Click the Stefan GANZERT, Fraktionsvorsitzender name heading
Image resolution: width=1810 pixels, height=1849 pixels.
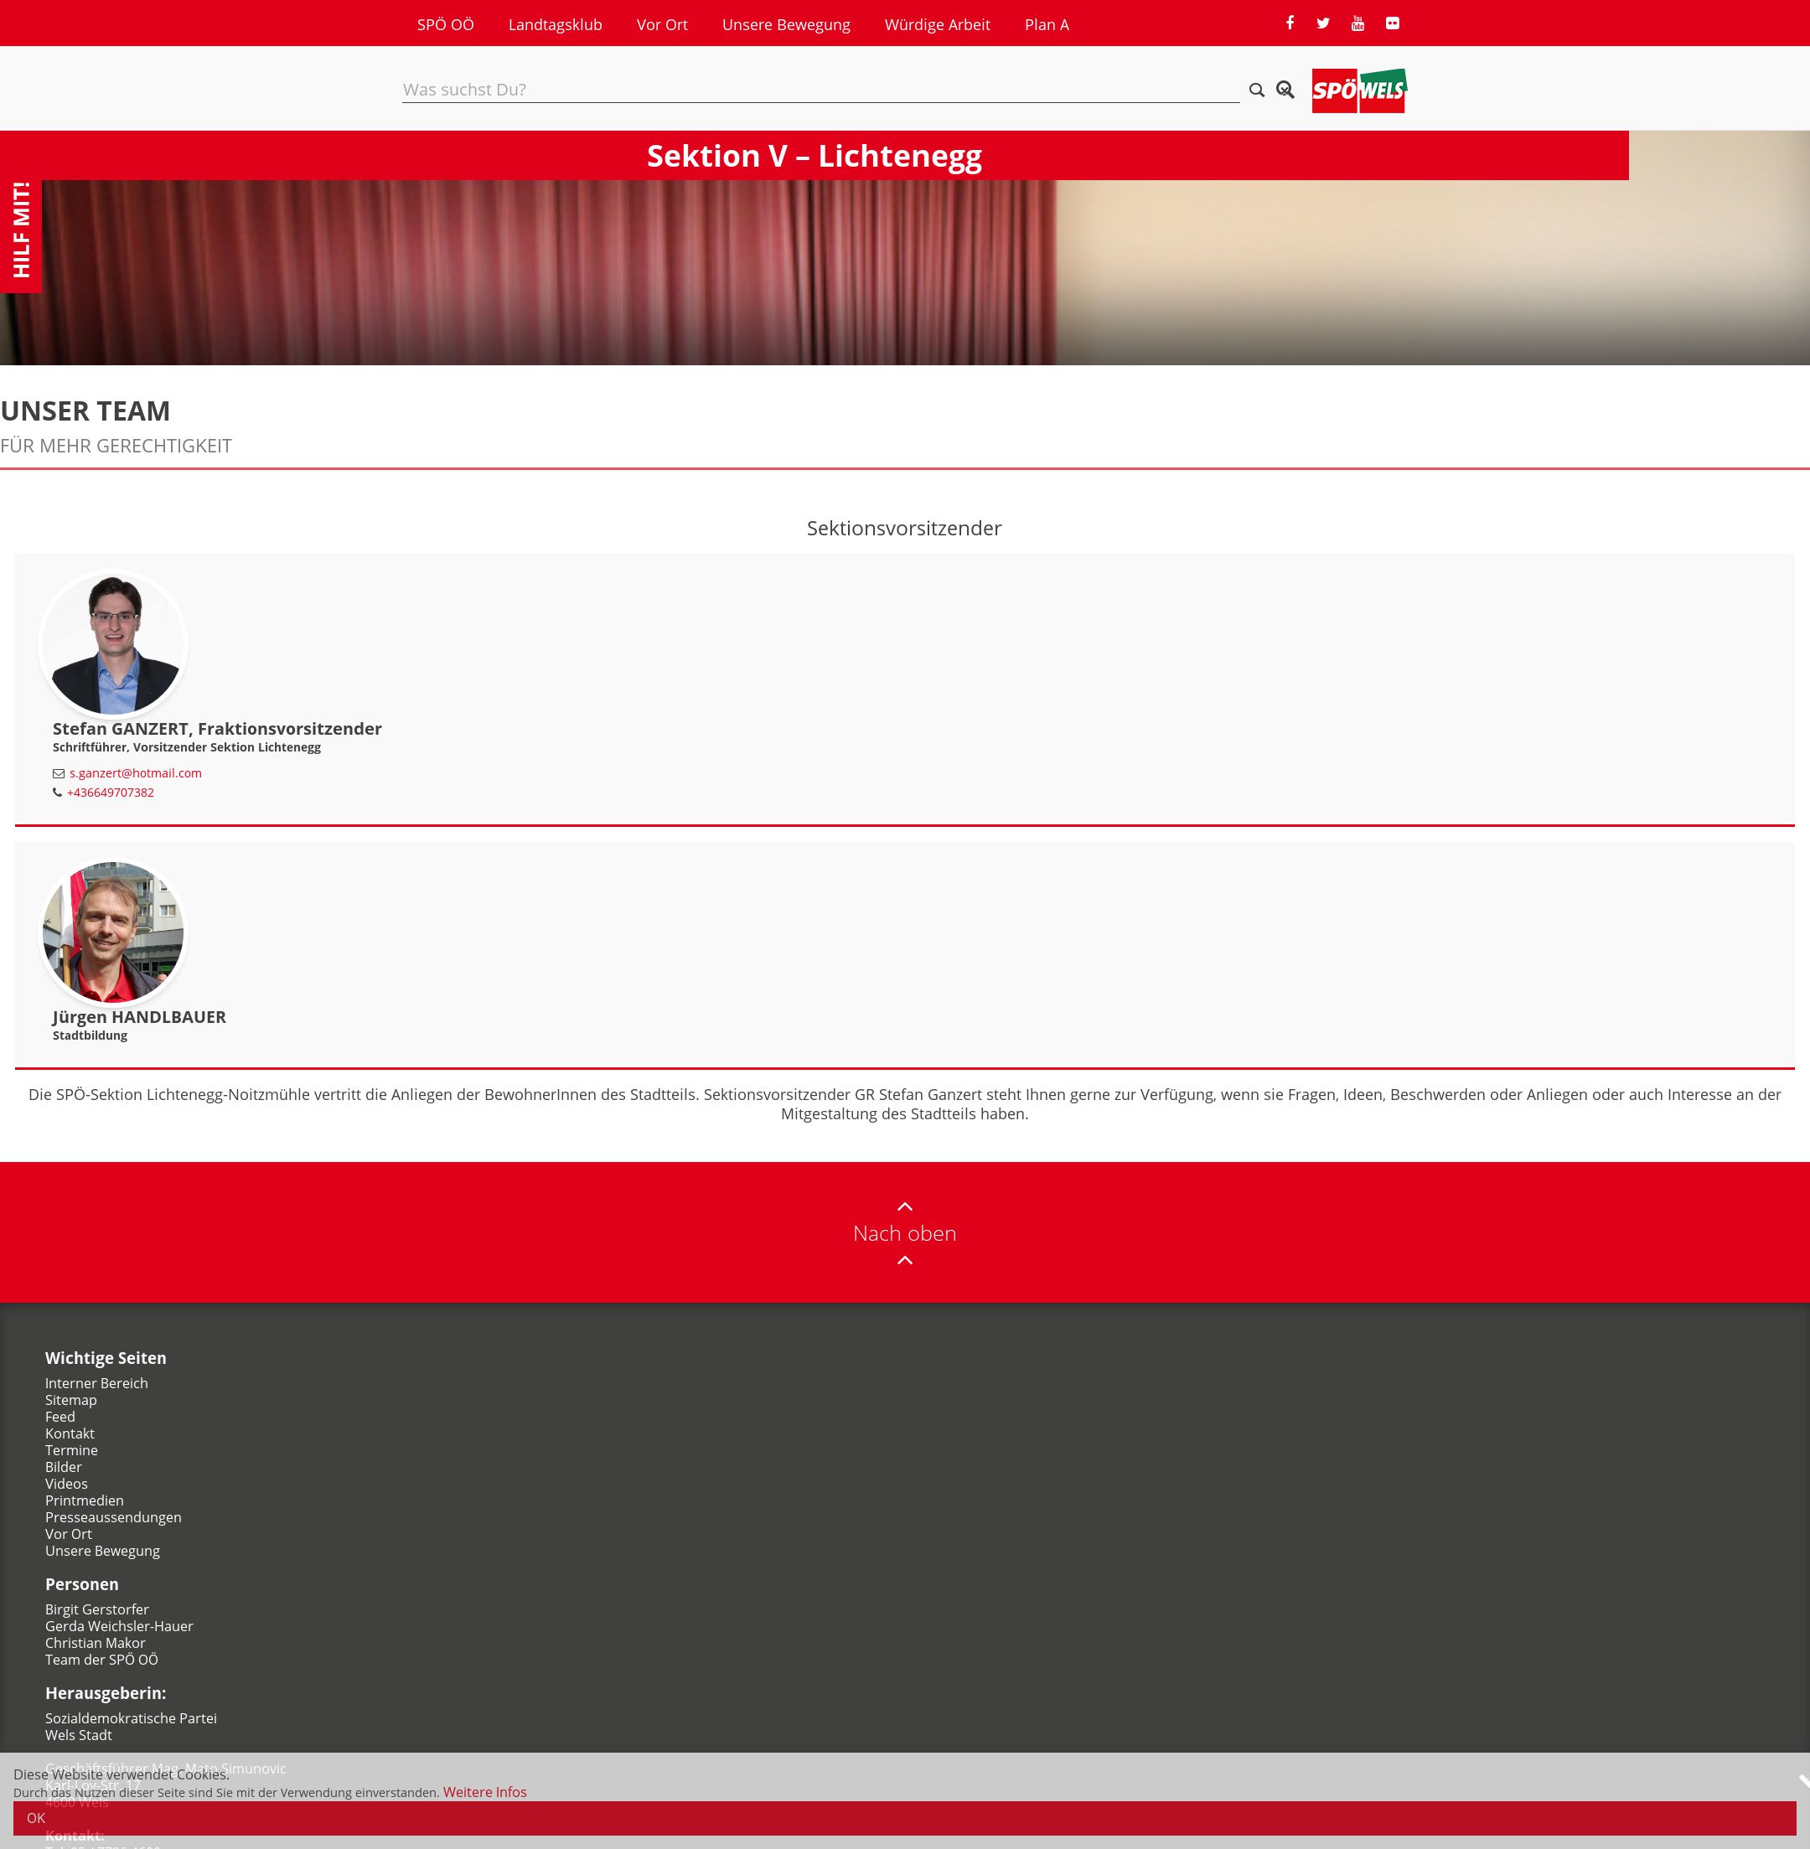click(x=217, y=728)
